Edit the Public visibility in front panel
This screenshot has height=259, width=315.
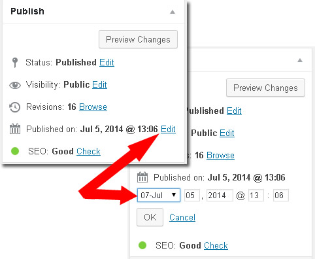pyautogui.click(x=99, y=84)
